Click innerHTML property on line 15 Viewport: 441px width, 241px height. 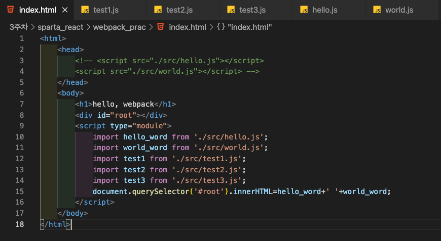point(253,191)
